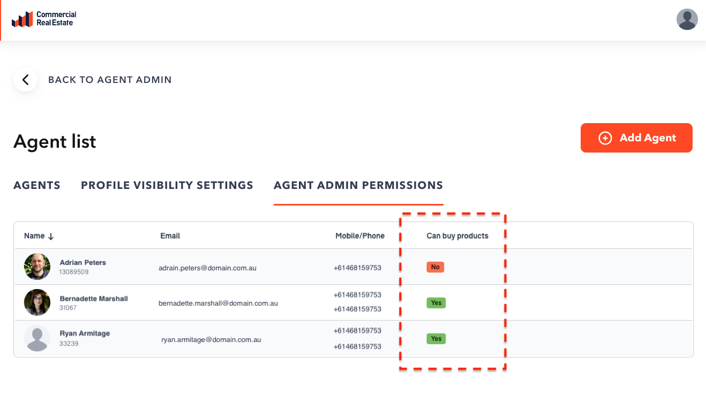This screenshot has width=706, height=395.
Task: Click the sort arrow beside Name
Action: pos(51,236)
